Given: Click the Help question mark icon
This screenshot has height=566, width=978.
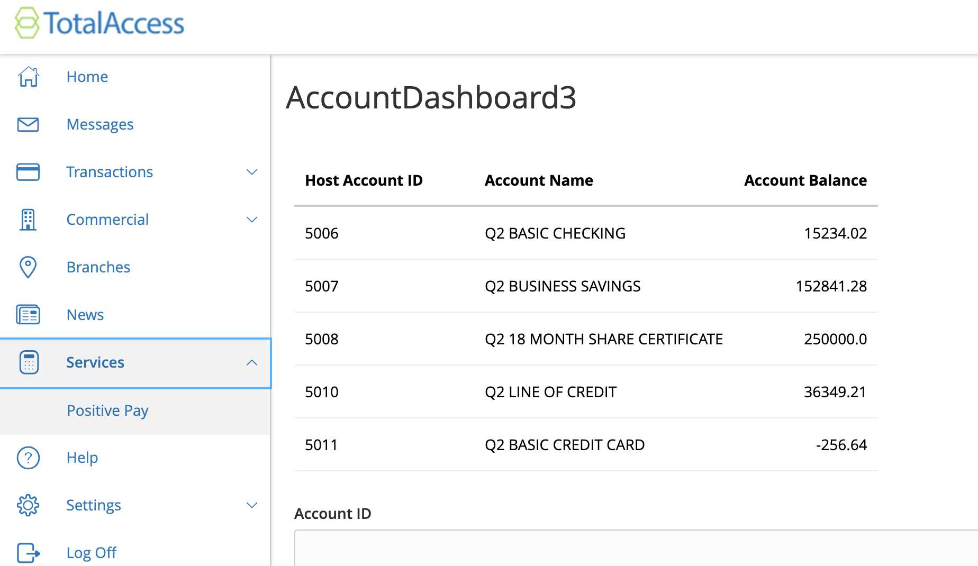Looking at the screenshot, I should point(28,458).
